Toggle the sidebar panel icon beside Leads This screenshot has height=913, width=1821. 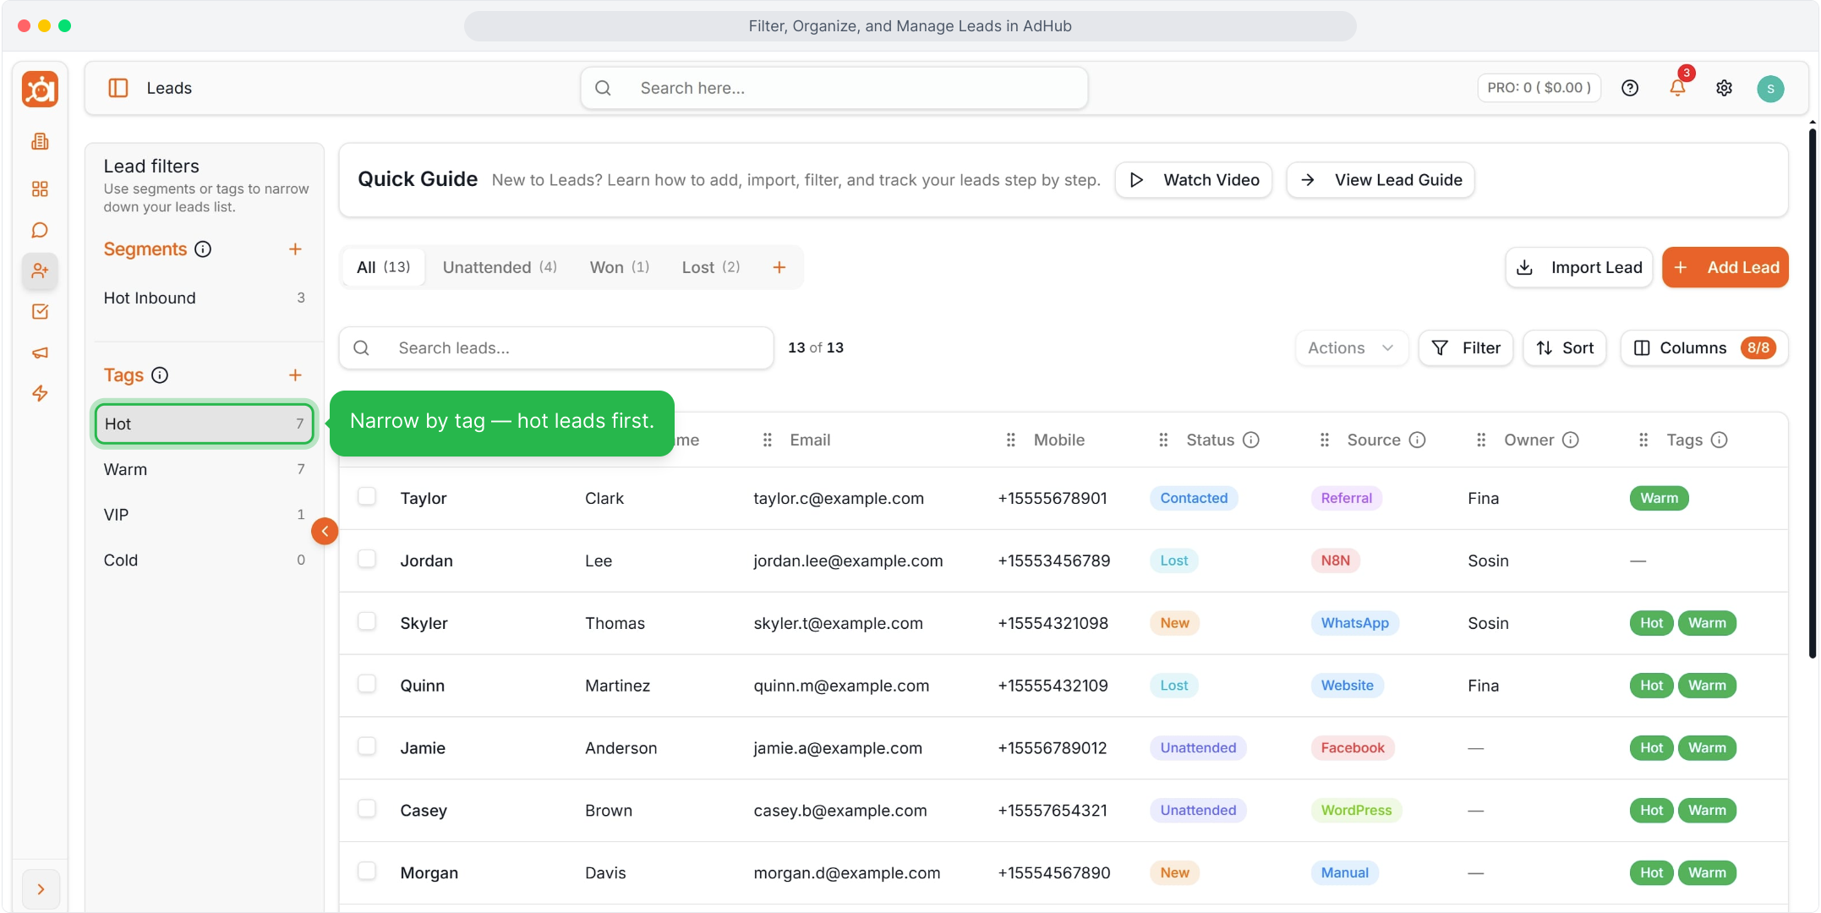118,88
